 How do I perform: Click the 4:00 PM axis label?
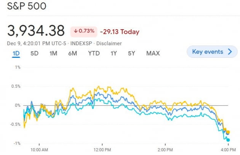228,149
